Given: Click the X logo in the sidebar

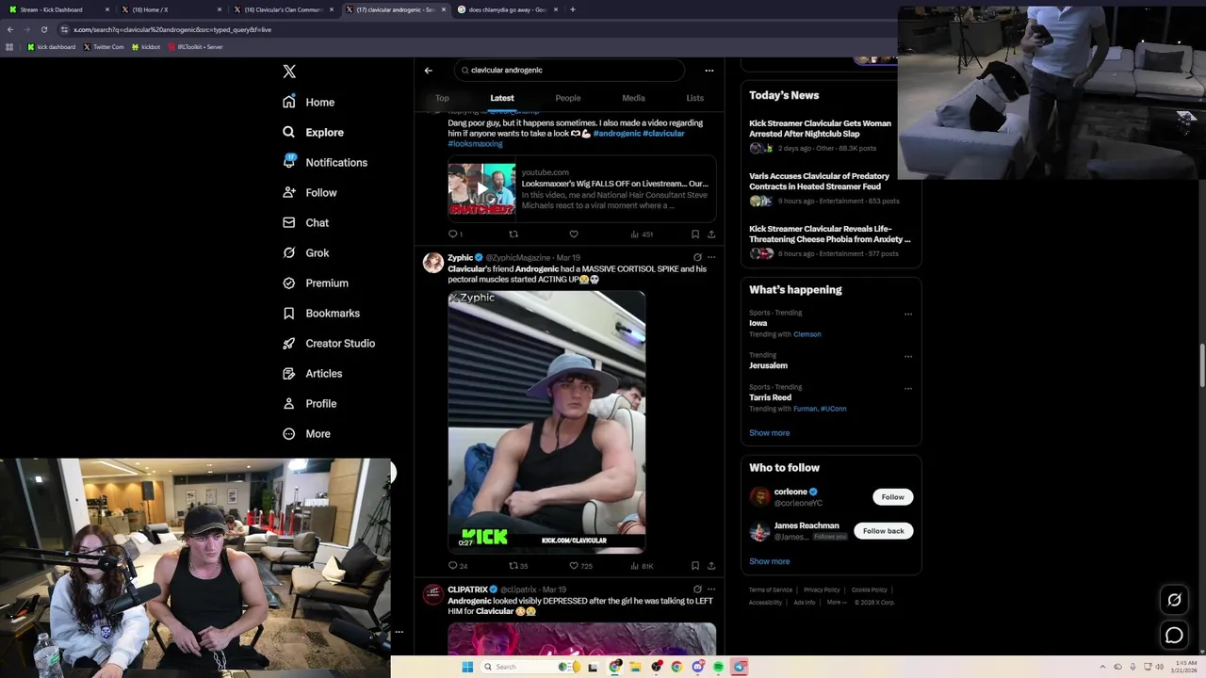Looking at the screenshot, I should coord(289,72).
